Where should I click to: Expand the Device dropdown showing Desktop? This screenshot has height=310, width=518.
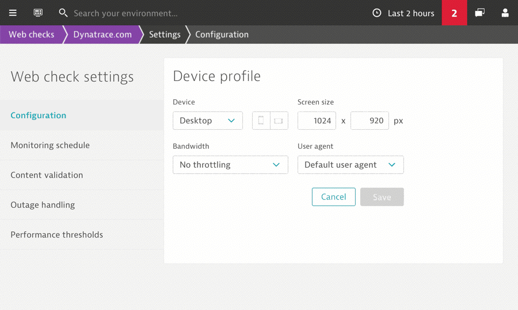[207, 121]
